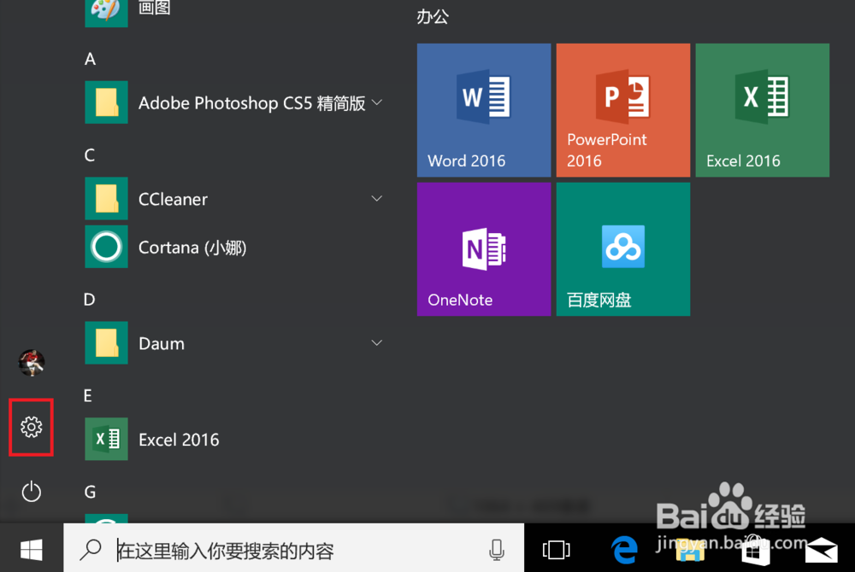Open the CCleaner folder entry

pos(234,199)
